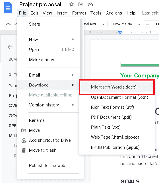Open the View menu
Image resolution: width=159 pixels, height=183 pixels.
(47, 13)
